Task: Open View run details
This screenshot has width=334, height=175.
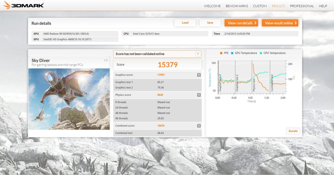Action: click(x=241, y=23)
